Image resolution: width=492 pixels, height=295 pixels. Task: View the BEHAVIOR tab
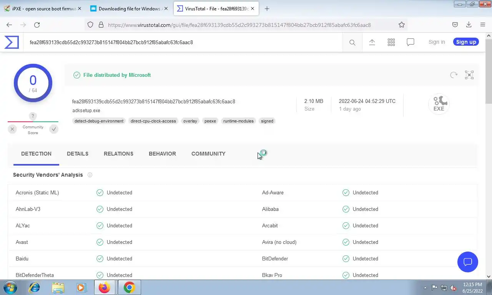click(x=162, y=154)
